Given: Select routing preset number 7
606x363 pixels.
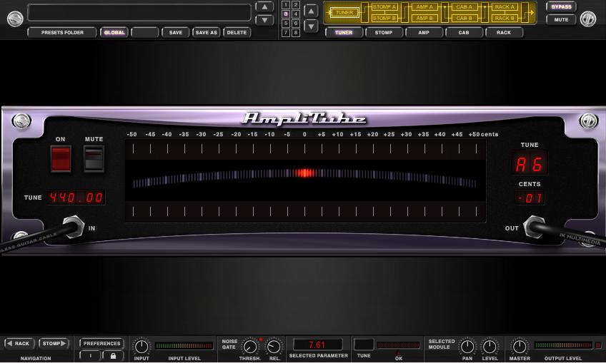Looking at the screenshot, I should click(x=286, y=32).
